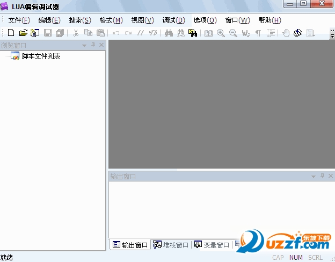This screenshot has height=262, width=335.
Task: Show whitespace with the pilcrow icon
Action: 258,33
